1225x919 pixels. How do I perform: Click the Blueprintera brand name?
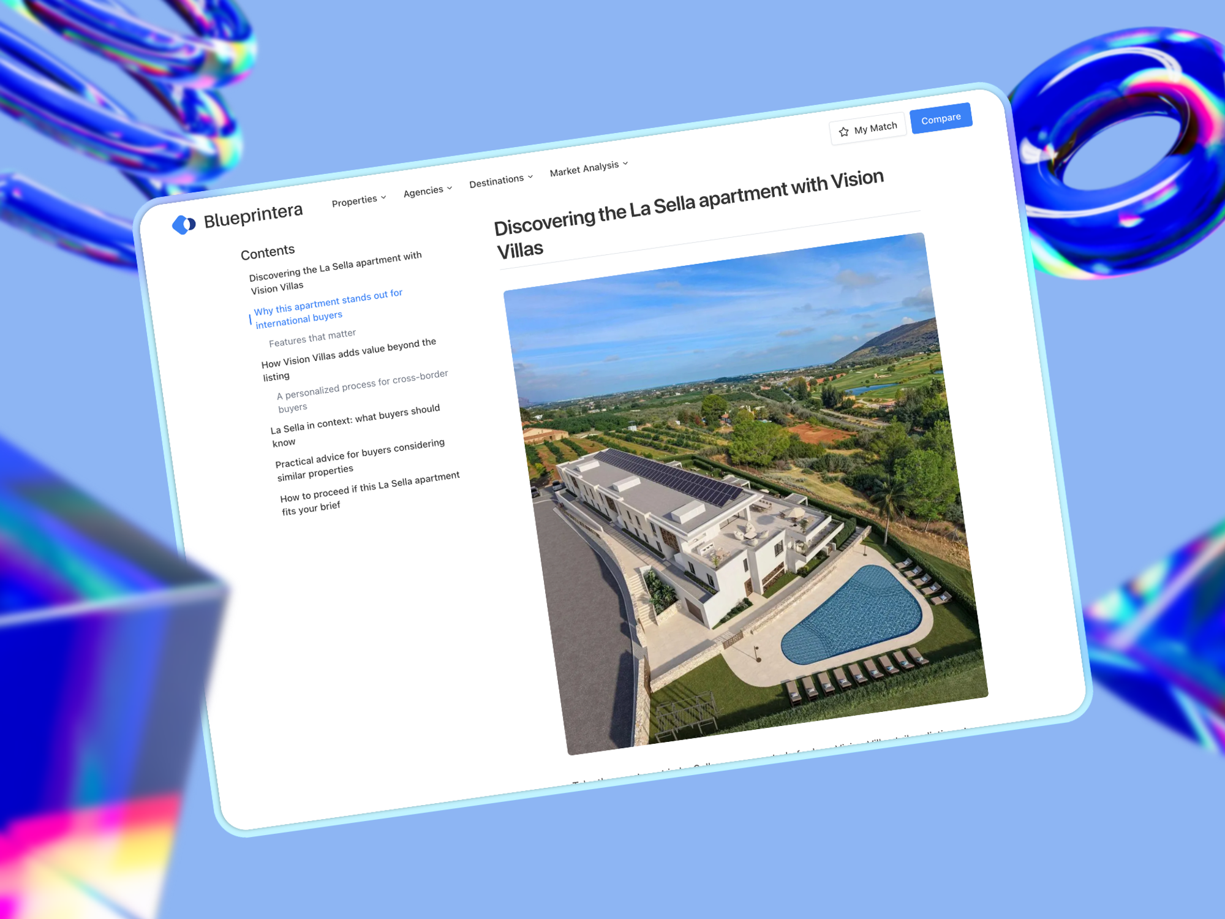[x=252, y=215]
